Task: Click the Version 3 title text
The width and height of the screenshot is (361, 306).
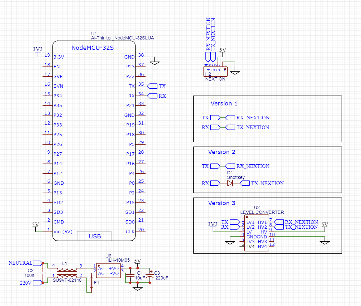Action: coord(222,203)
